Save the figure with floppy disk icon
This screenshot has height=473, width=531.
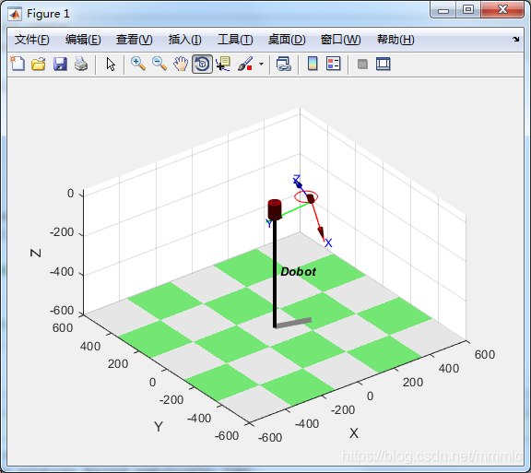point(60,64)
